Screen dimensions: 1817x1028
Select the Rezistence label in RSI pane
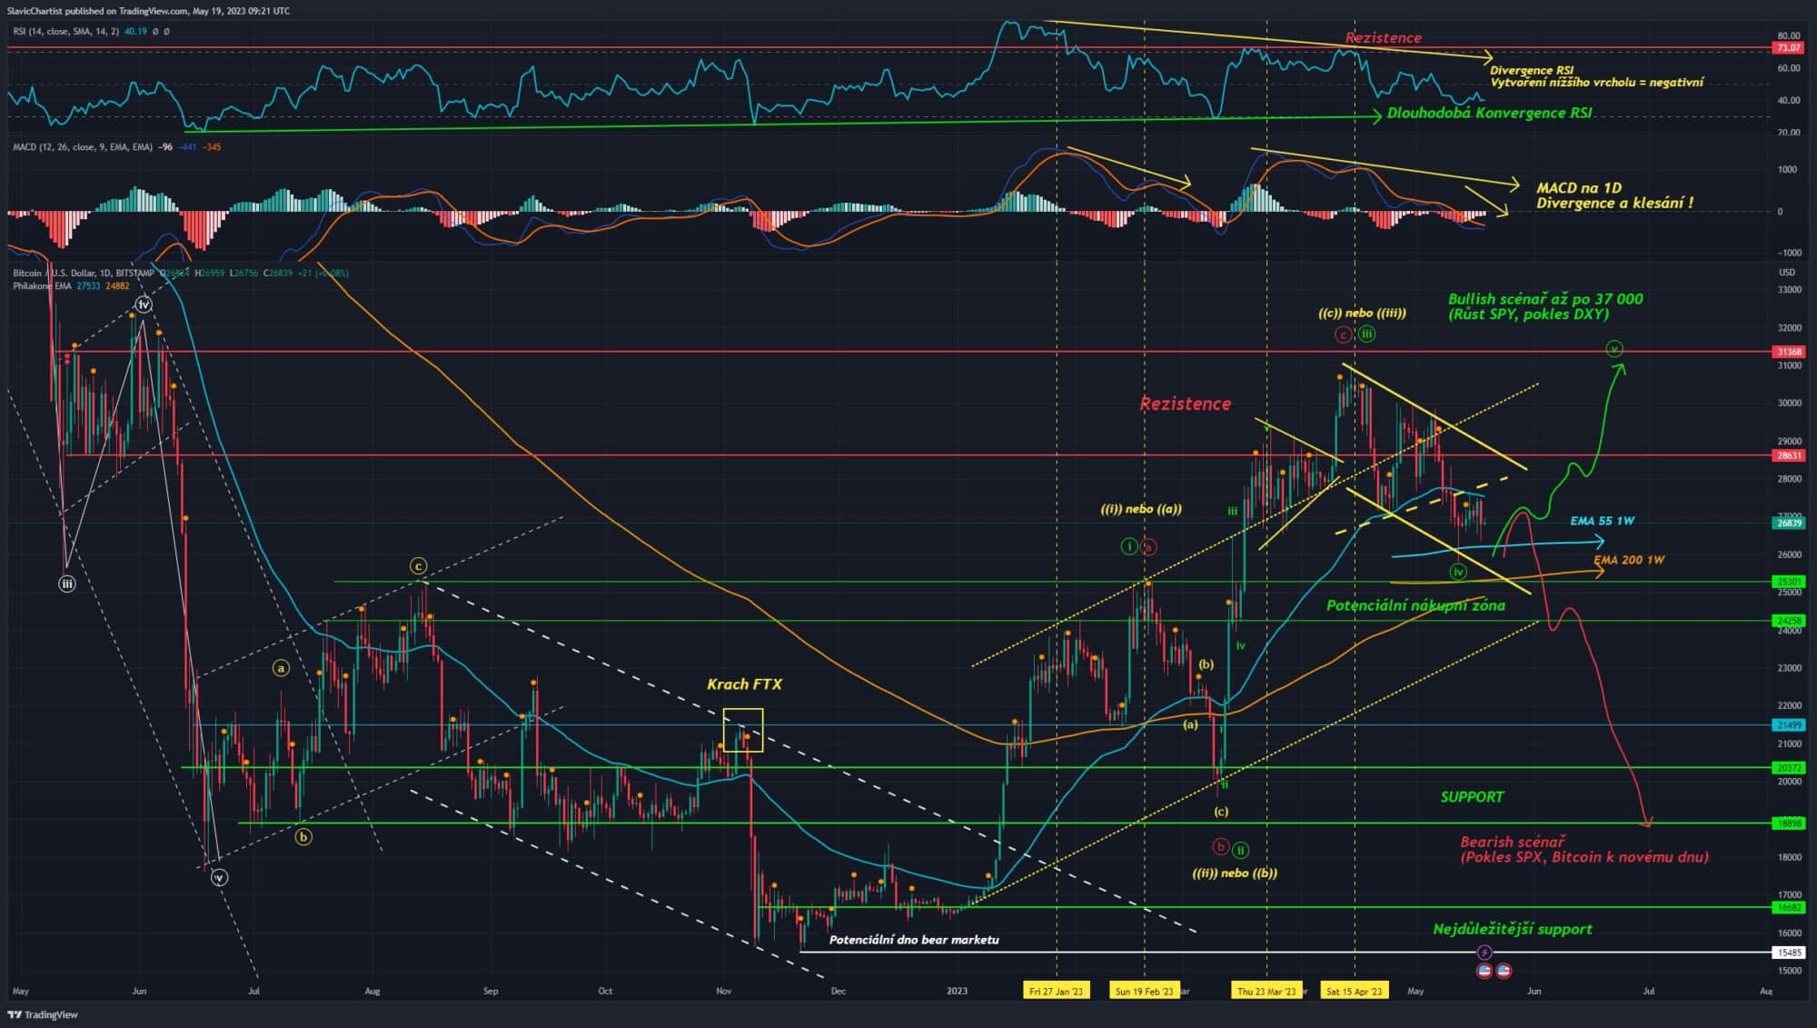tap(1383, 37)
